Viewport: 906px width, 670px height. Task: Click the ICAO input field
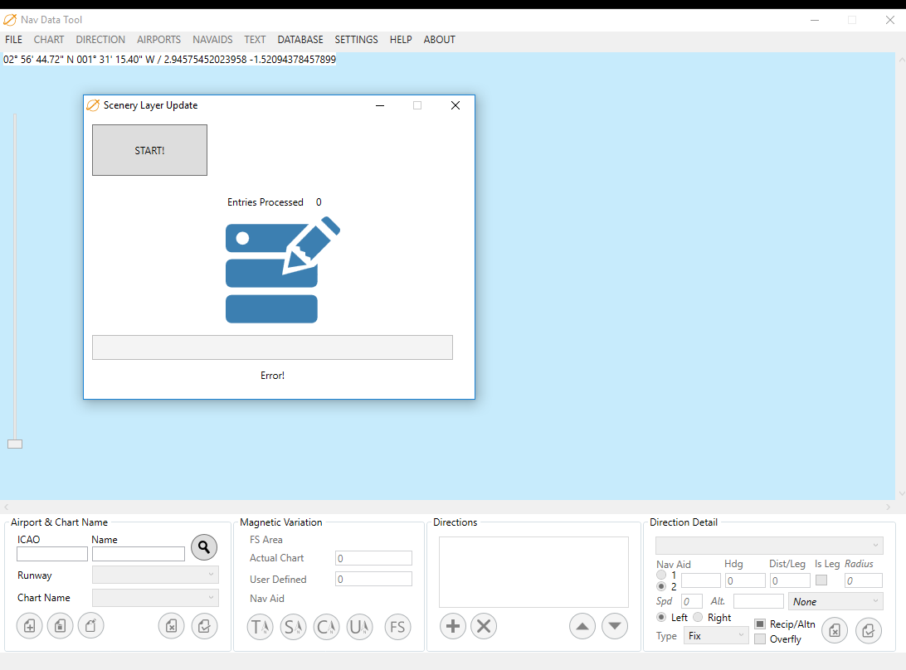point(52,554)
